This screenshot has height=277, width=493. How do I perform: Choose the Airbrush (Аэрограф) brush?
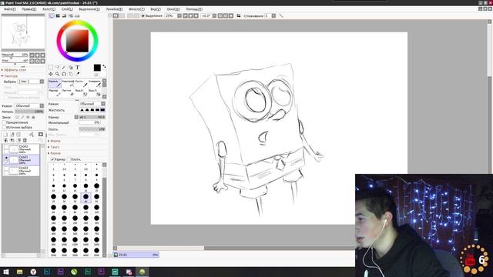69,83
